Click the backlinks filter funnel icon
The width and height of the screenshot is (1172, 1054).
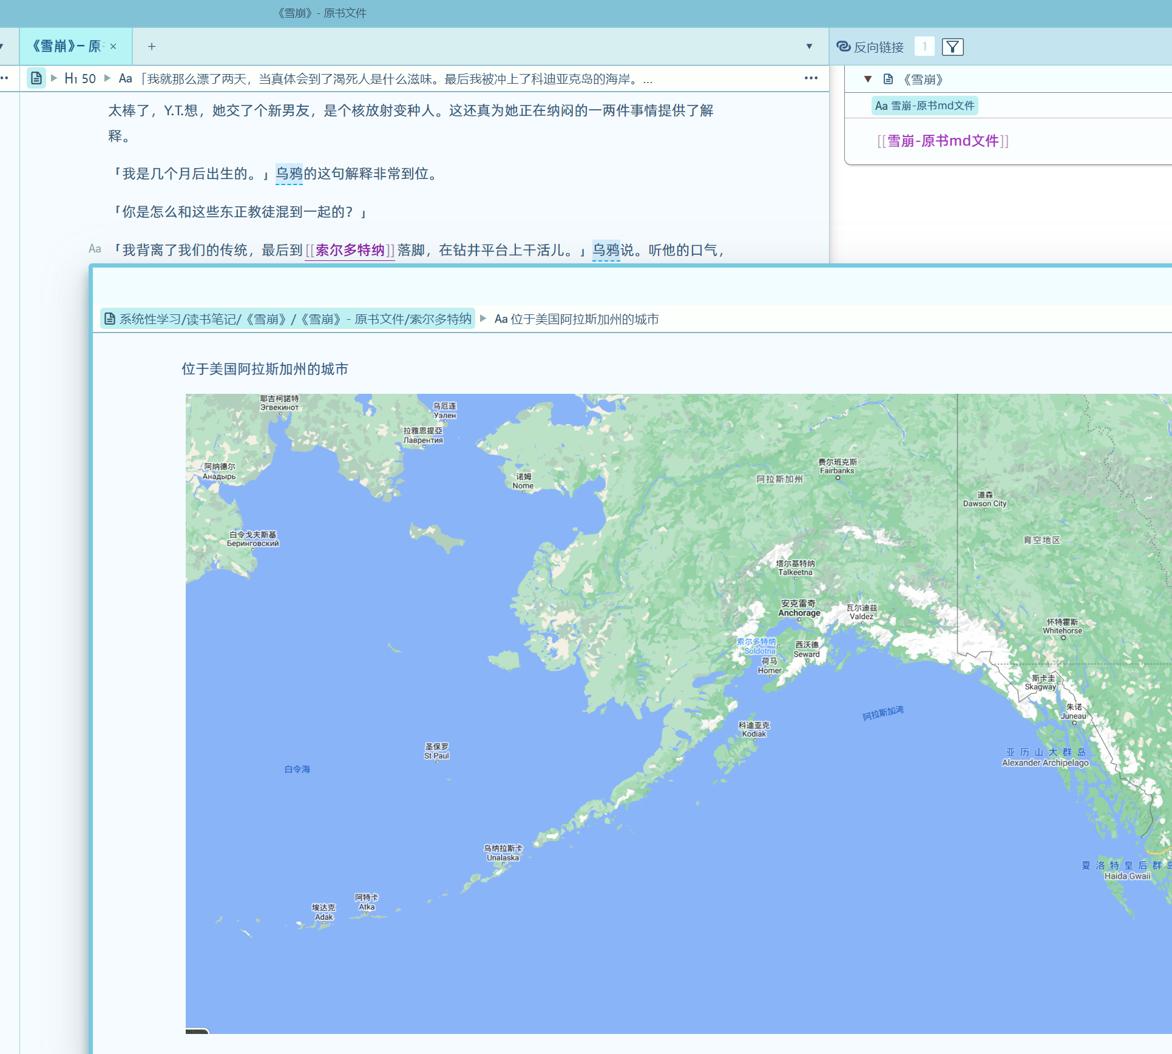tap(952, 47)
